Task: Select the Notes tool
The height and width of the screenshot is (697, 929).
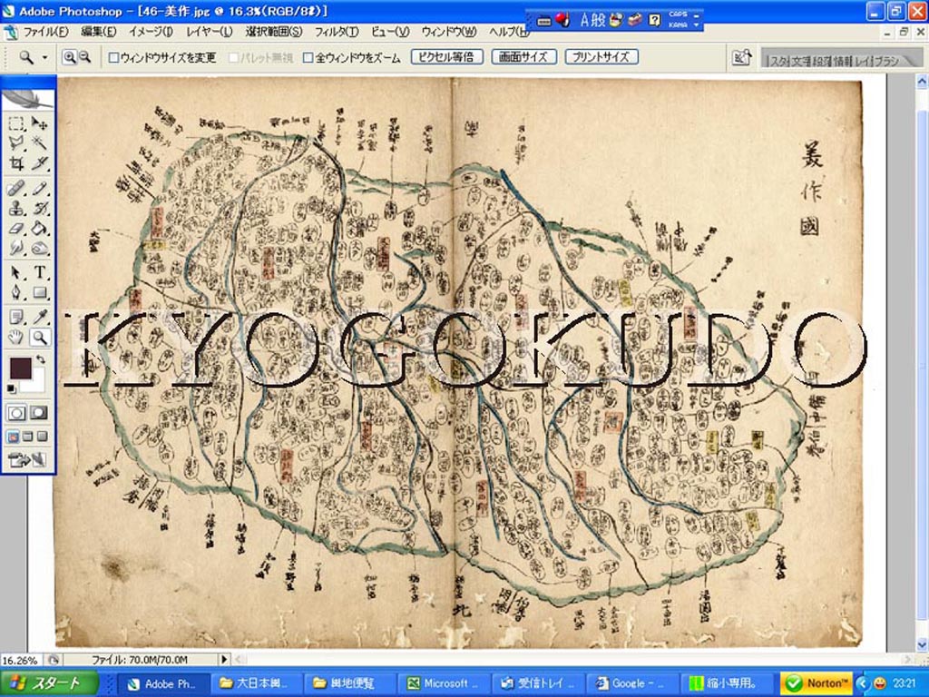Action: click(16, 318)
